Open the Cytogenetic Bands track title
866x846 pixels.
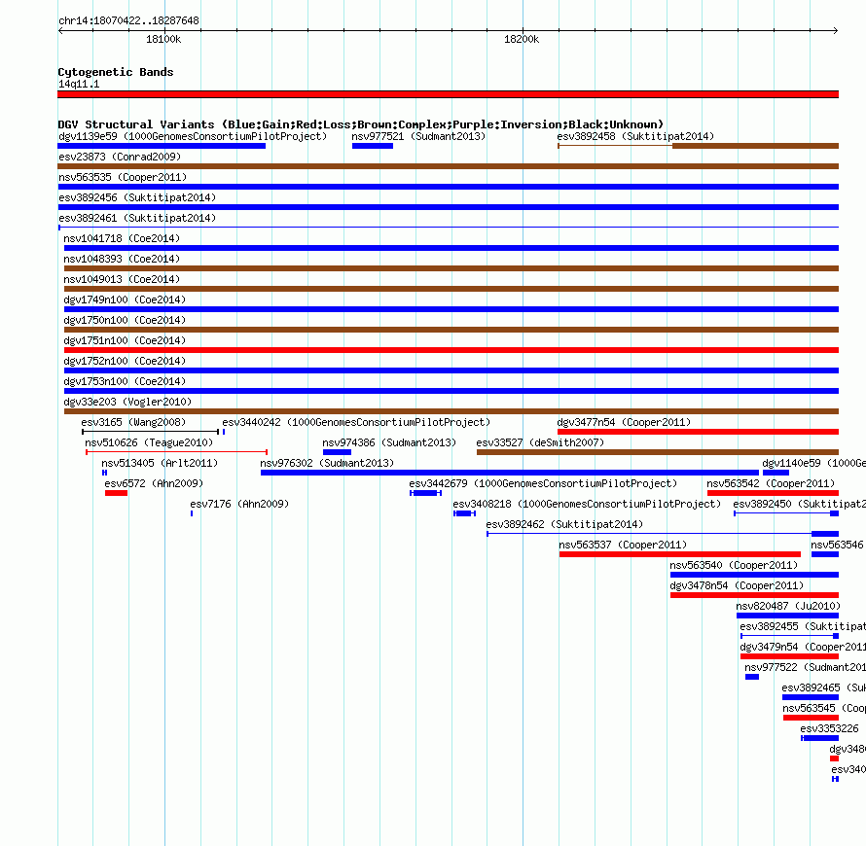(116, 72)
